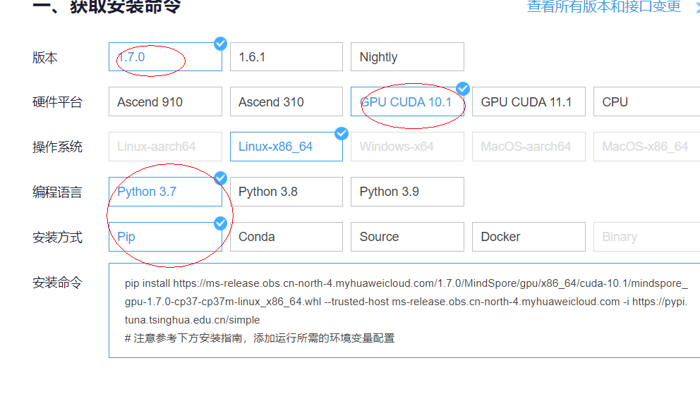Choose Pip installation method

coord(165,237)
